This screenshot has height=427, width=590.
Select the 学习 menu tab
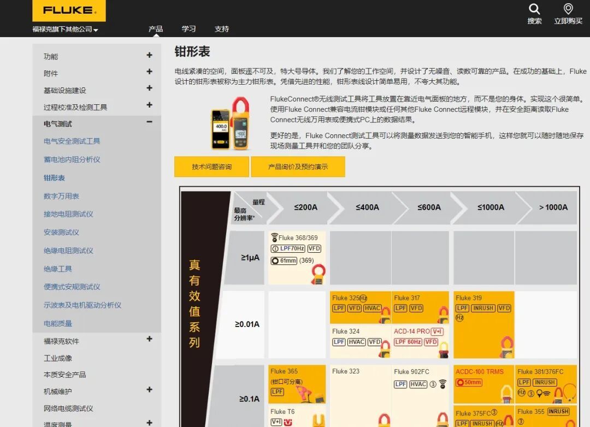188,29
